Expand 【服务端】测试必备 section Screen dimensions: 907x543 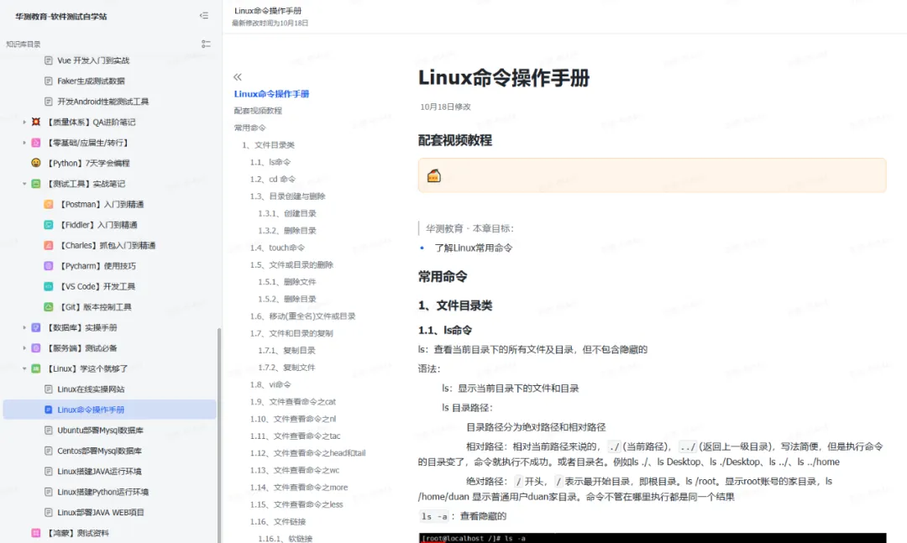click(24, 347)
